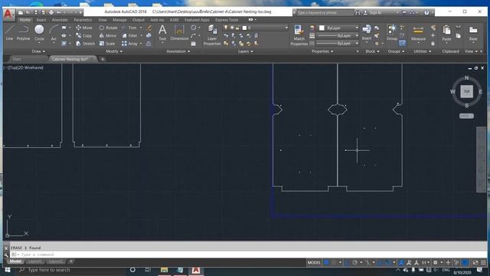Image resolution: width=490 pixels, height=276 pixels.
Task: Click Windows search box on taskbar
Action: tap(71, 270)
